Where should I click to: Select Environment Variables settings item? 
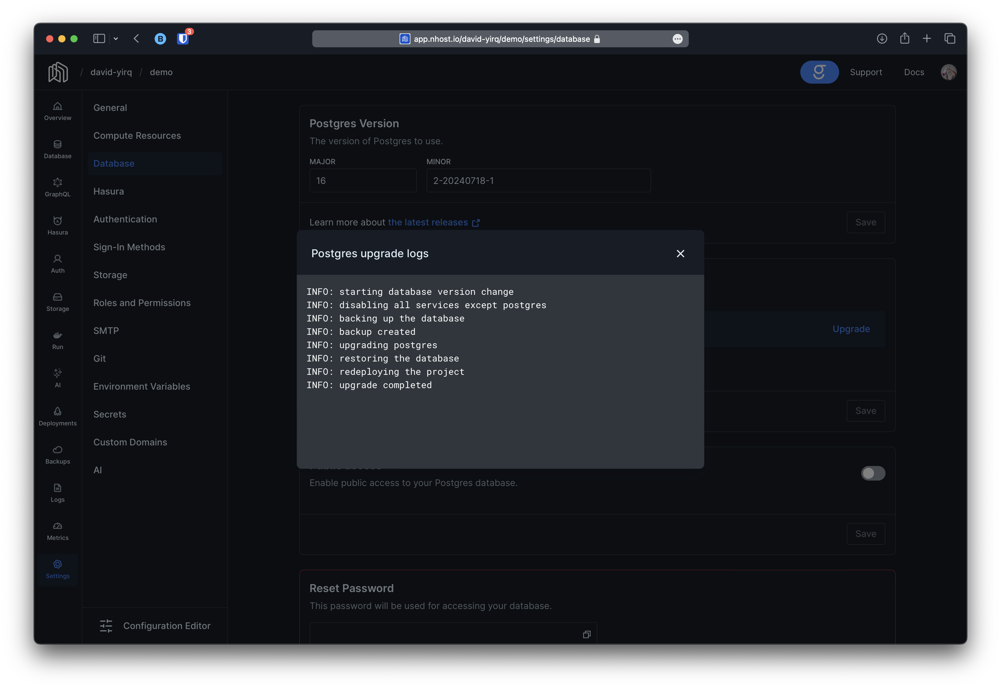[x=142, y=386]
